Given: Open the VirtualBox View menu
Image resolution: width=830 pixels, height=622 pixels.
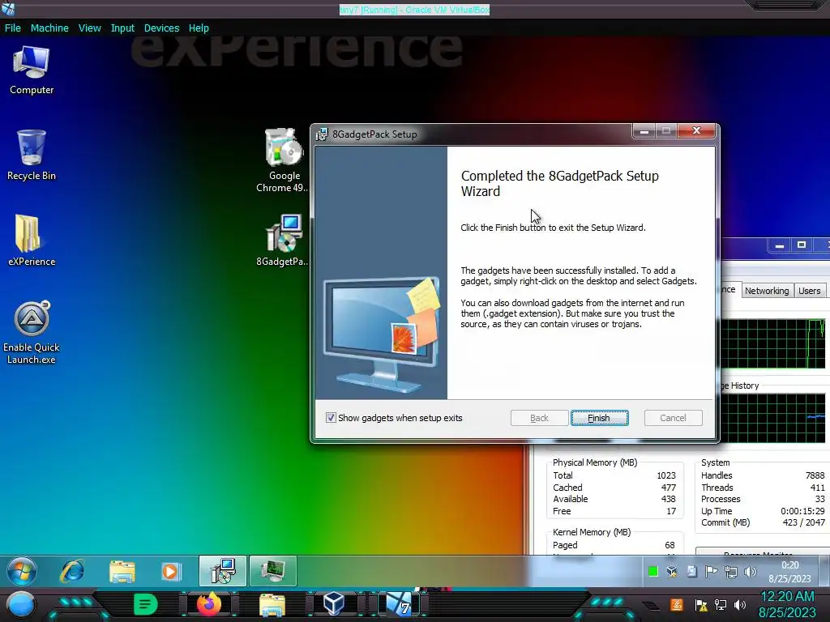Looking at the screenshot, I should click(89, 28).
